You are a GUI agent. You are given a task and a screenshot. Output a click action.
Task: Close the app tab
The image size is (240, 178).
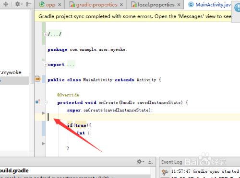click(x=60, y=5)
